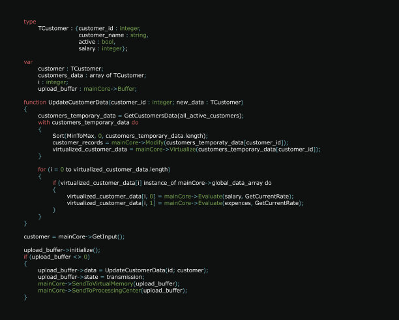The width and height of the screenshot is (399, 320).
Task: Click the "var" keyword
Action: [x=28, y=61]
